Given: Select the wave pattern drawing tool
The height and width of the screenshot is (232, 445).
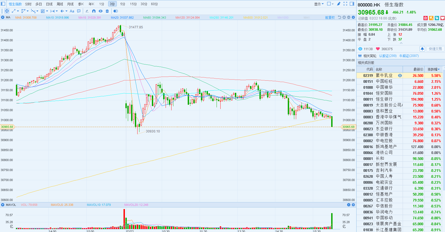Looking at the screenshot, I should (33, 11).
